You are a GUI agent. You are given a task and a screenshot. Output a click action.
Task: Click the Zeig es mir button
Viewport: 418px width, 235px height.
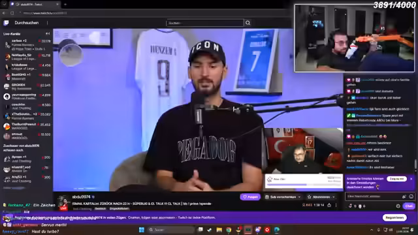point(396,179)
